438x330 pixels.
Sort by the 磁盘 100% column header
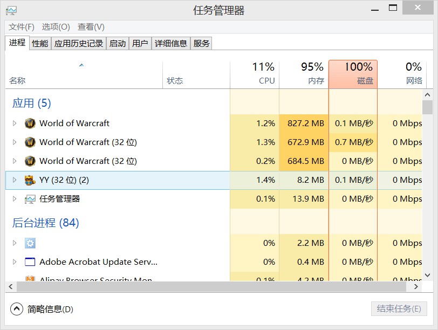click(353, 74)
